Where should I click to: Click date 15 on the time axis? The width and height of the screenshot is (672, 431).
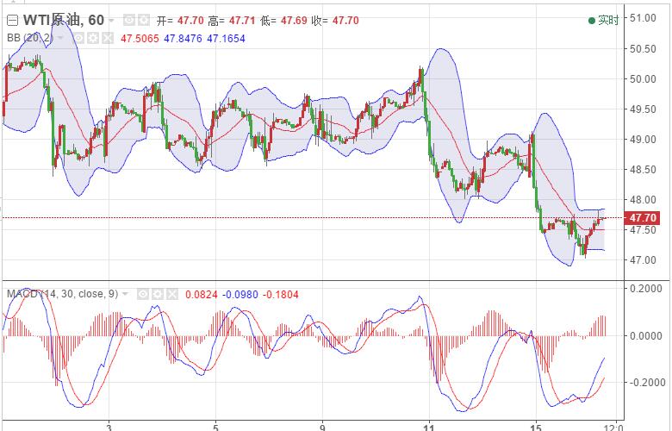536,428
